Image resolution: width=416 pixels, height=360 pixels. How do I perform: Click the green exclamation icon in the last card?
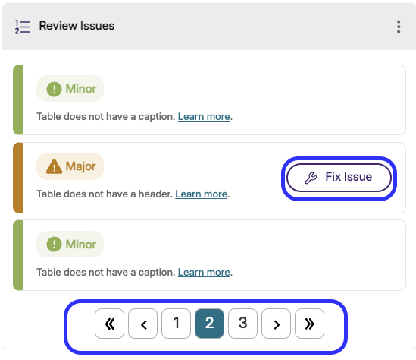point(54,244)
